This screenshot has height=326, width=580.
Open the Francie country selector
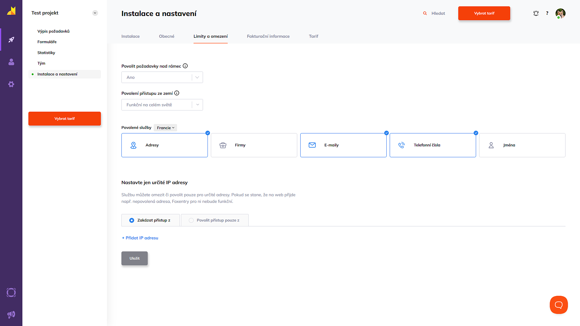(165, 128)
